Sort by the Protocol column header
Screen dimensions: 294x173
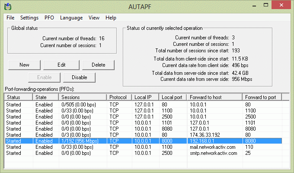119,97
